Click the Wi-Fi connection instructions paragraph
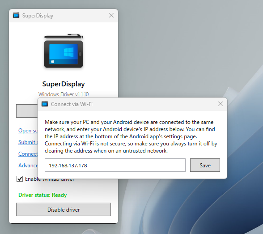 point(131,136)
